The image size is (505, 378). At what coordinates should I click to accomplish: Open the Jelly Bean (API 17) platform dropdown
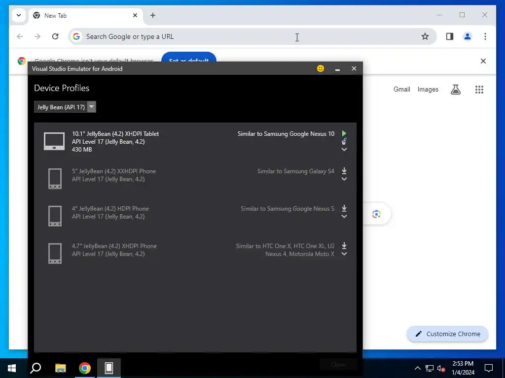point(65,107)
